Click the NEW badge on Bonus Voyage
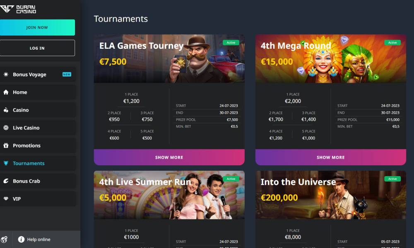414x248 pixels. 67,74
